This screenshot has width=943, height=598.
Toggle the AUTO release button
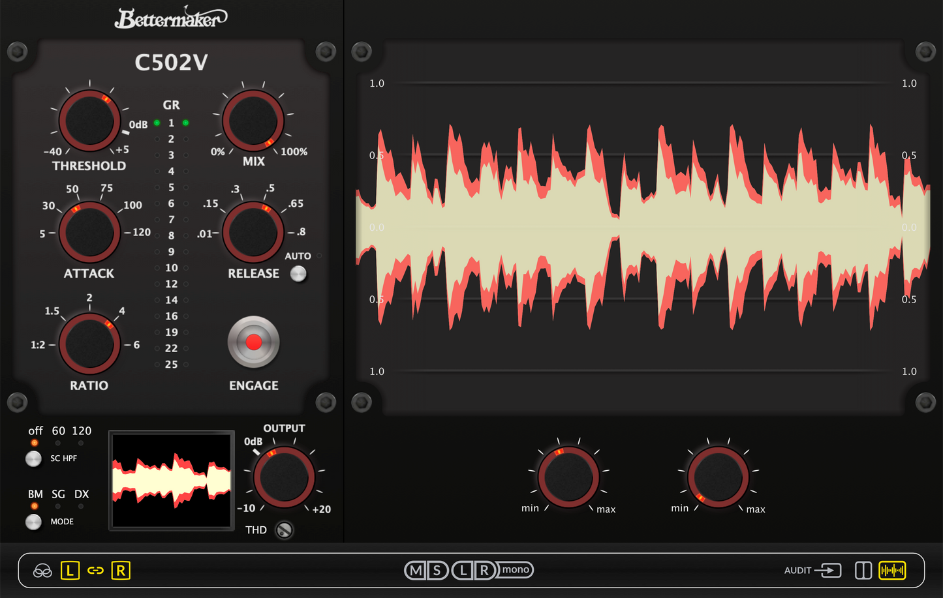(x=298, y=274)
